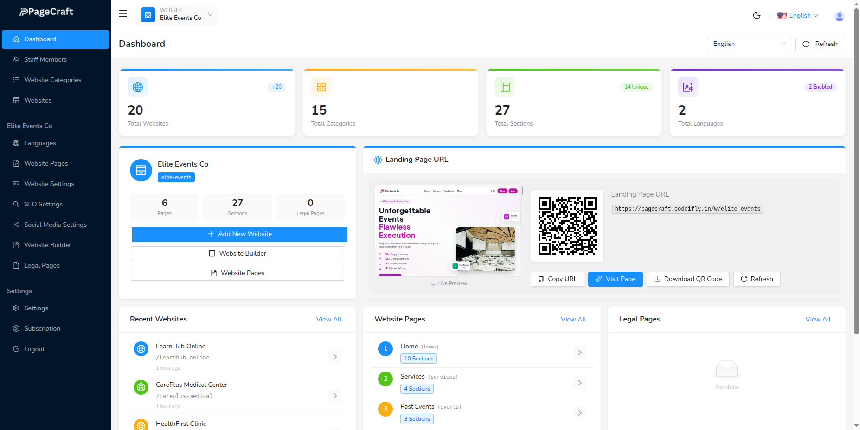Click the Elite Events Co building icon

[141, 170]
